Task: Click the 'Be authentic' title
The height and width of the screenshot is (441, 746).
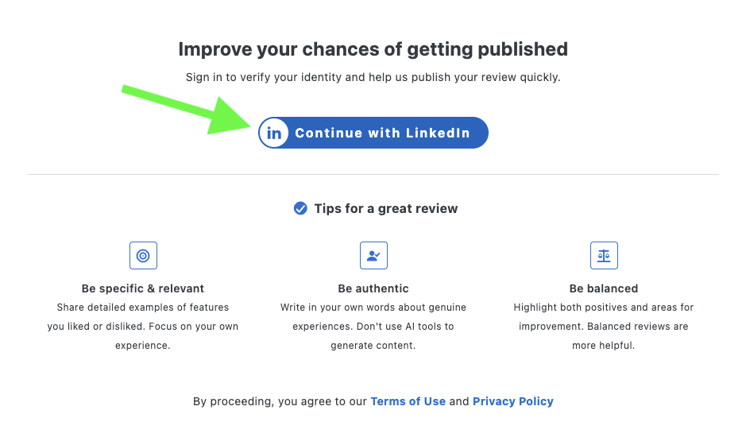Action: tap(373, 288)
